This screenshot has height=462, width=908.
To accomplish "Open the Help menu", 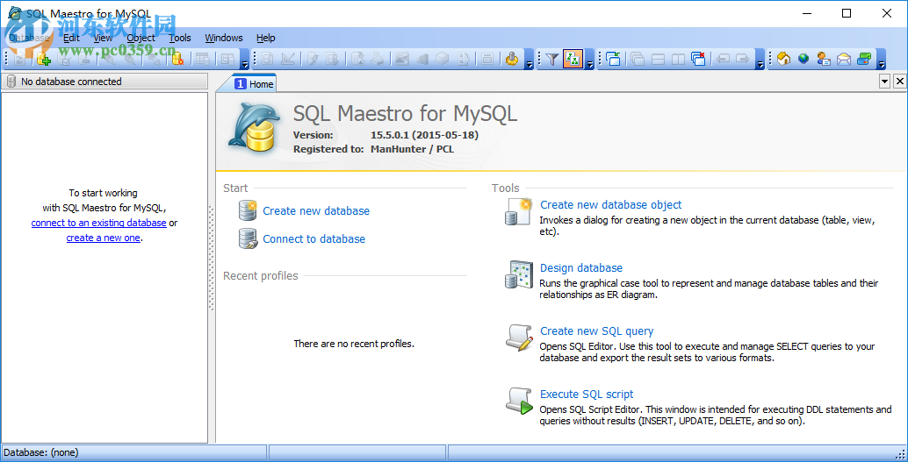I will pyautogui.click(x=266, y=38).
